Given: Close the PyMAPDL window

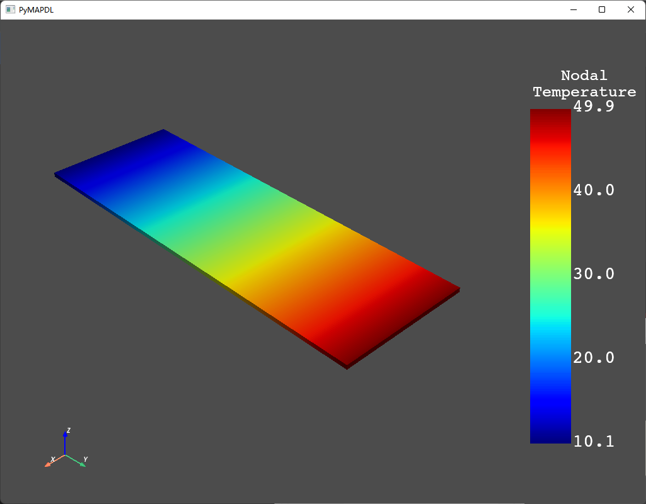Looking at the screenshot, I should click(x=631, y=9).
